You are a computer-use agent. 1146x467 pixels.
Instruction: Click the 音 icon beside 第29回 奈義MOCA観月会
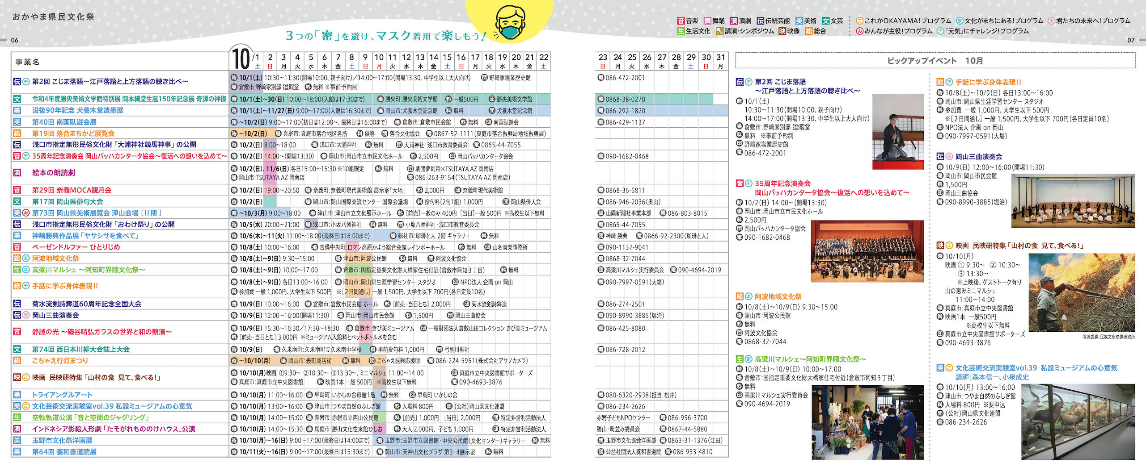[17, 190]
